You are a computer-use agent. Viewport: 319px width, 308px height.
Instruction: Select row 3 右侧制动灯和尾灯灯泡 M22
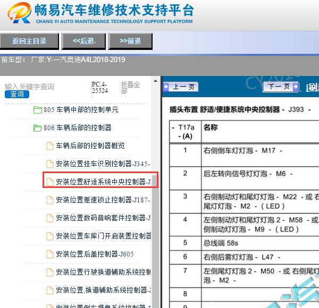click(244, 202)
